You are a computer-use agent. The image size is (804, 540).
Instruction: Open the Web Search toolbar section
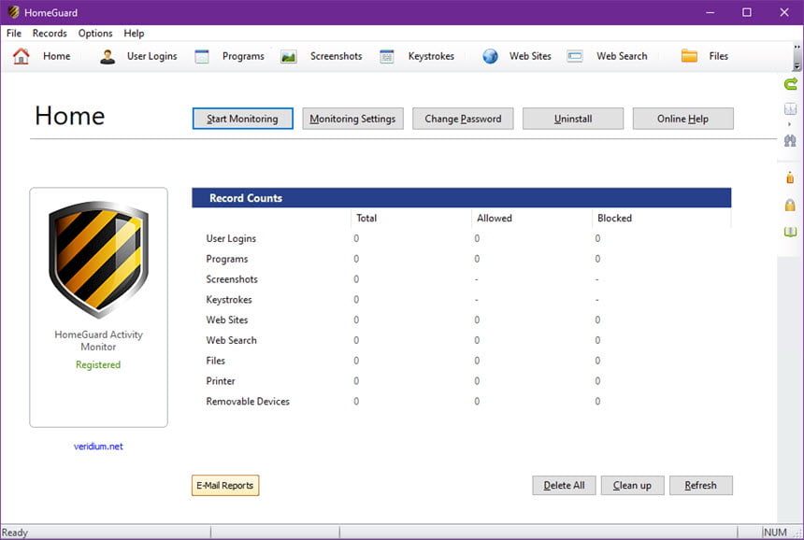[622, 56]
